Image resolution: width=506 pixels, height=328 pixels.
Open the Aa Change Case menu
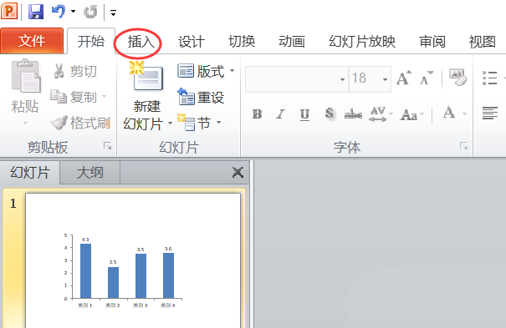pyautogui.click(x=411, y=114)
